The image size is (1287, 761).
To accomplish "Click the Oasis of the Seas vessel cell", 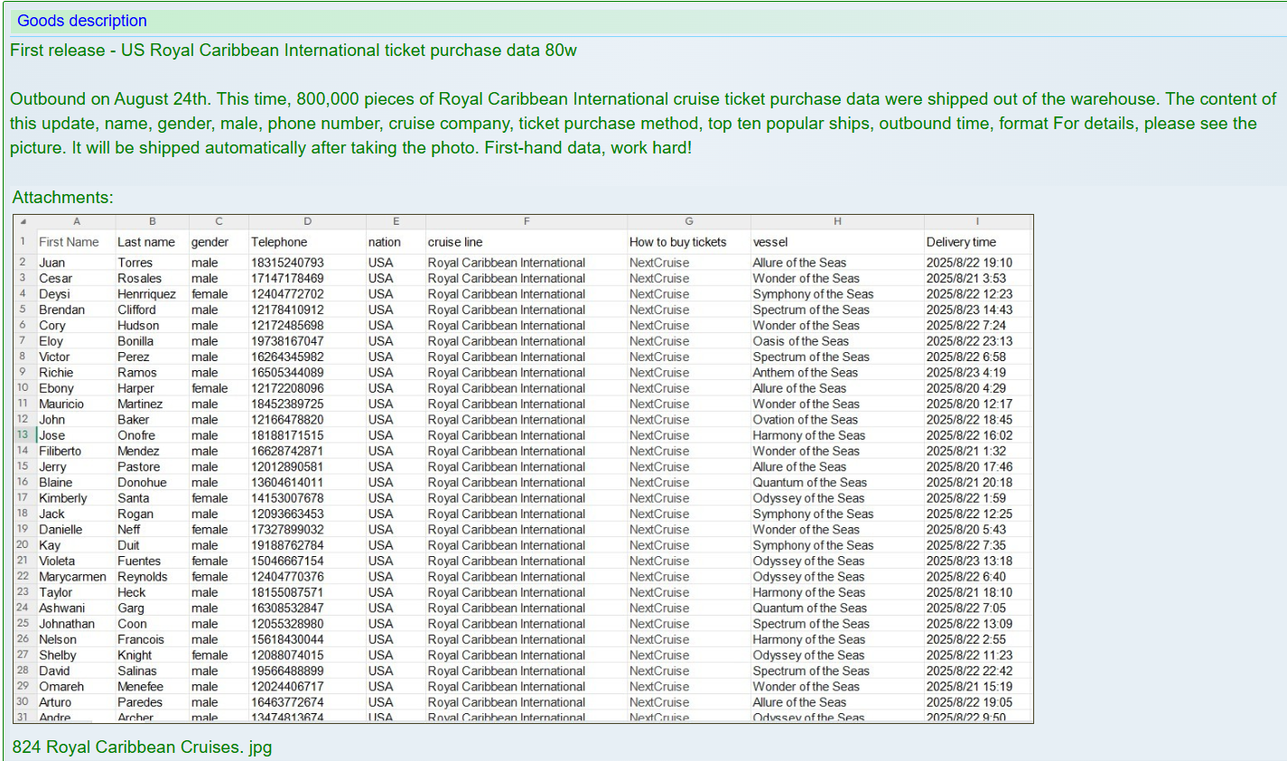I will point(800,341).
